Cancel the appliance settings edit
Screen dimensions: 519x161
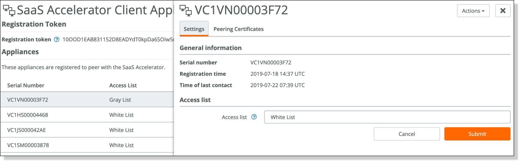pyautogui.click(x=406, y=134)
